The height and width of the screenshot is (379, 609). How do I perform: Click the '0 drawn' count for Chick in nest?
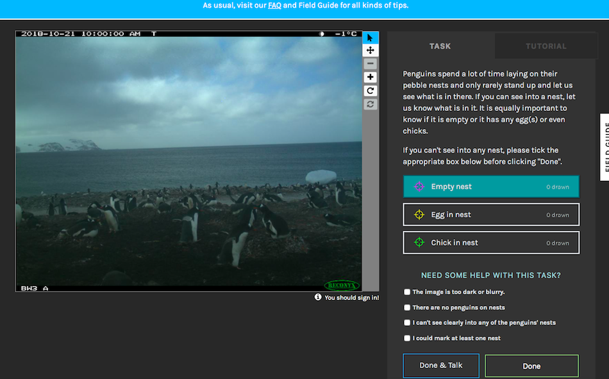tap(558, 243)
